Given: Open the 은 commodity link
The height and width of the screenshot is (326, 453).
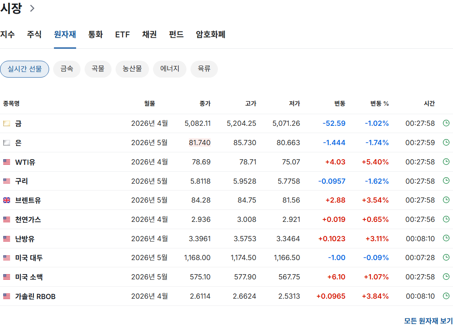Looking at the screenshot, I should [18, 143].
